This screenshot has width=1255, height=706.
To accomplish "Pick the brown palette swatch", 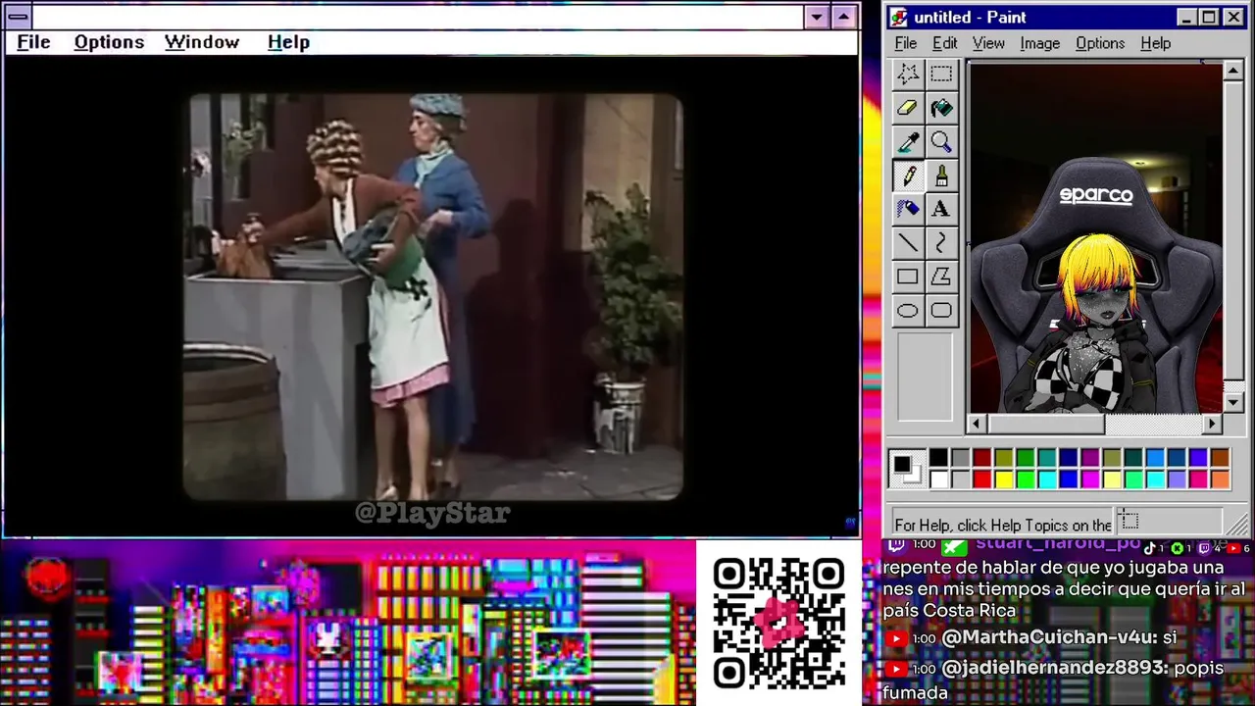I will (1220, 458).
